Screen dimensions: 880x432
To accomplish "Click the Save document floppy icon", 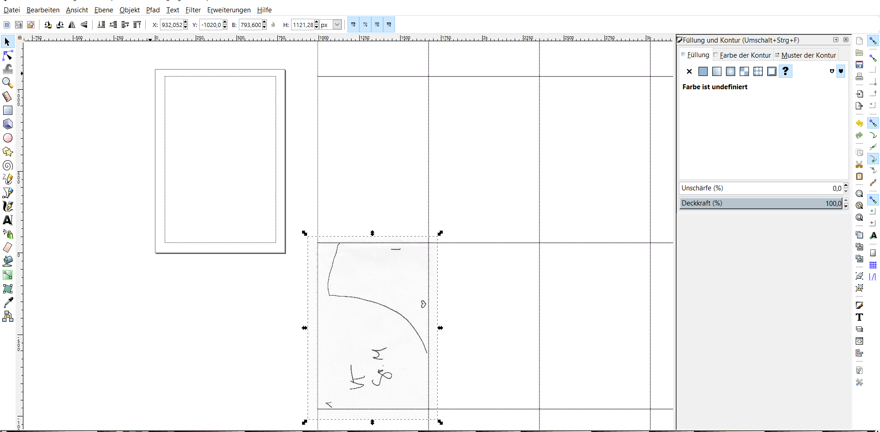I will (859, 65).
